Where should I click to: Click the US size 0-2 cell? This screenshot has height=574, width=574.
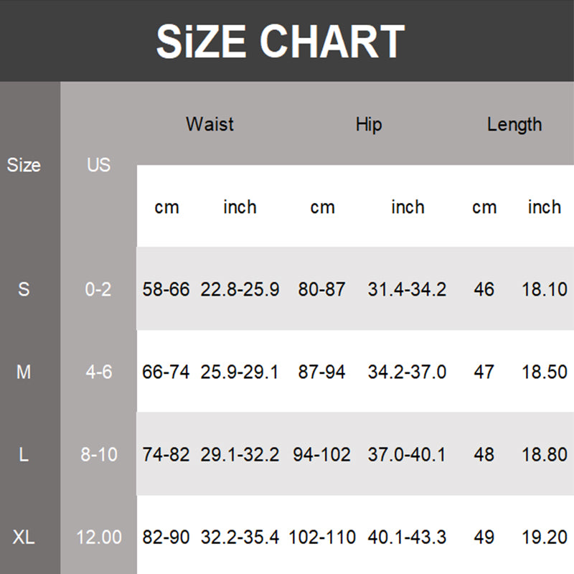click(98, 290)
